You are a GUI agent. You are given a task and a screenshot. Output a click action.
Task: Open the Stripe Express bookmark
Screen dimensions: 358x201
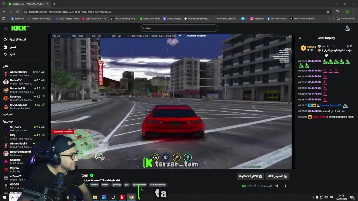[172, 19]
